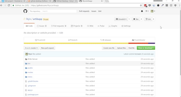Image resolution: width=181 pixels, height=97 pixels.
Task: Open the app.js file
Action: [30, 90]
